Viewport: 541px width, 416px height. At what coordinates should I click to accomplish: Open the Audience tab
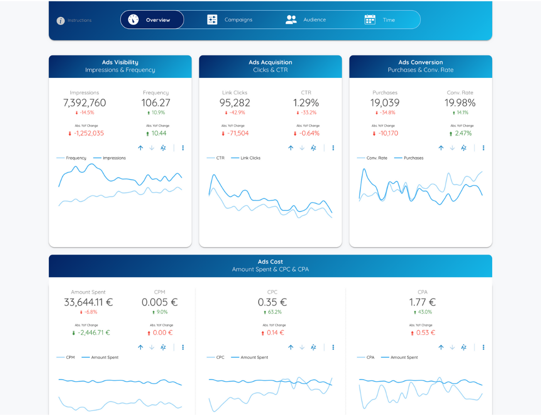(x=306, y=20)
